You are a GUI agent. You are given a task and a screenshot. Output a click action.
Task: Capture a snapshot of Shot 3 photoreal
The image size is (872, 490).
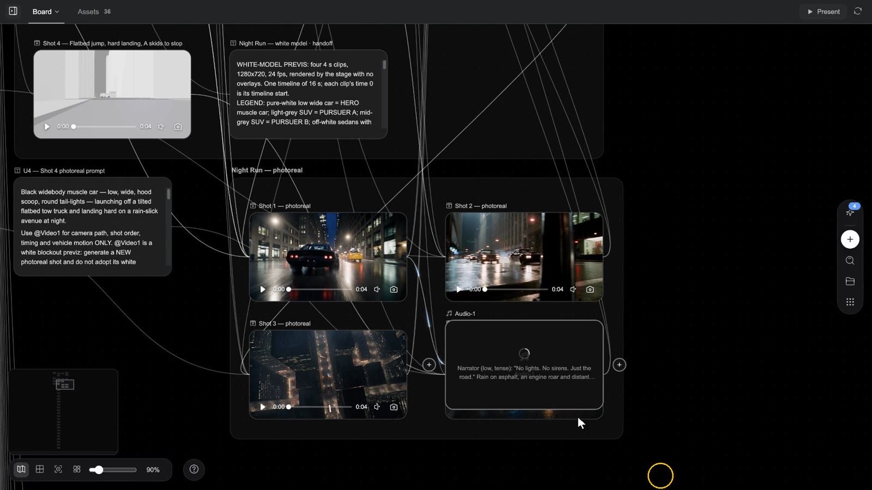[393, 407]
